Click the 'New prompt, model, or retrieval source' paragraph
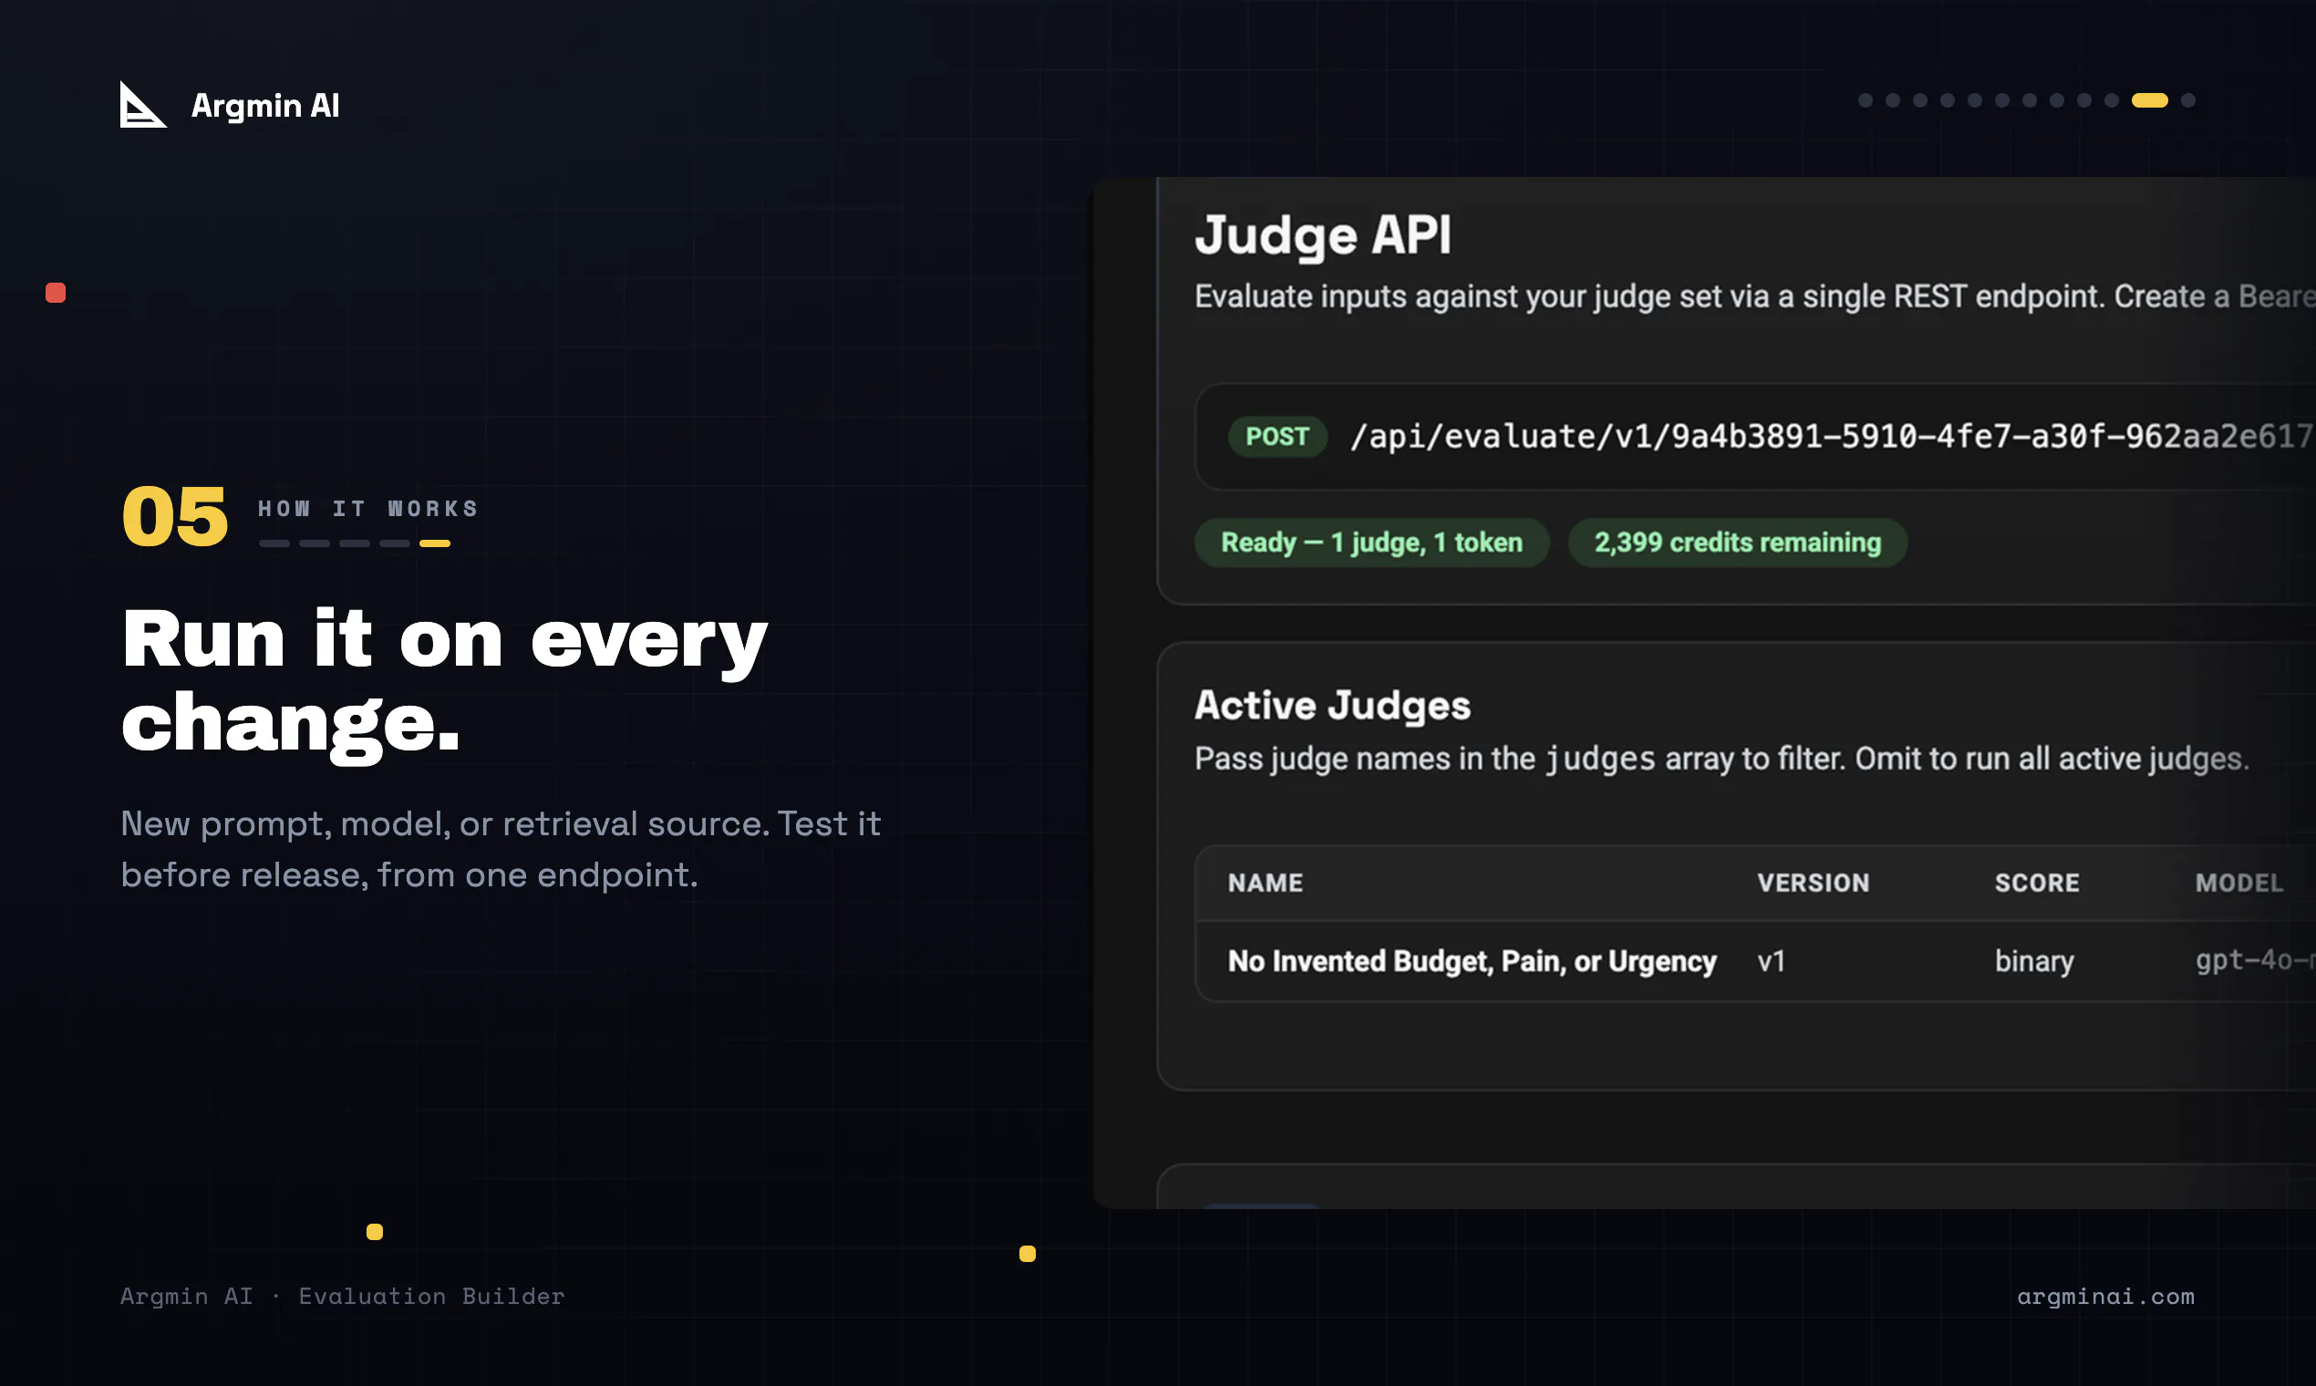 coord(501,849)
